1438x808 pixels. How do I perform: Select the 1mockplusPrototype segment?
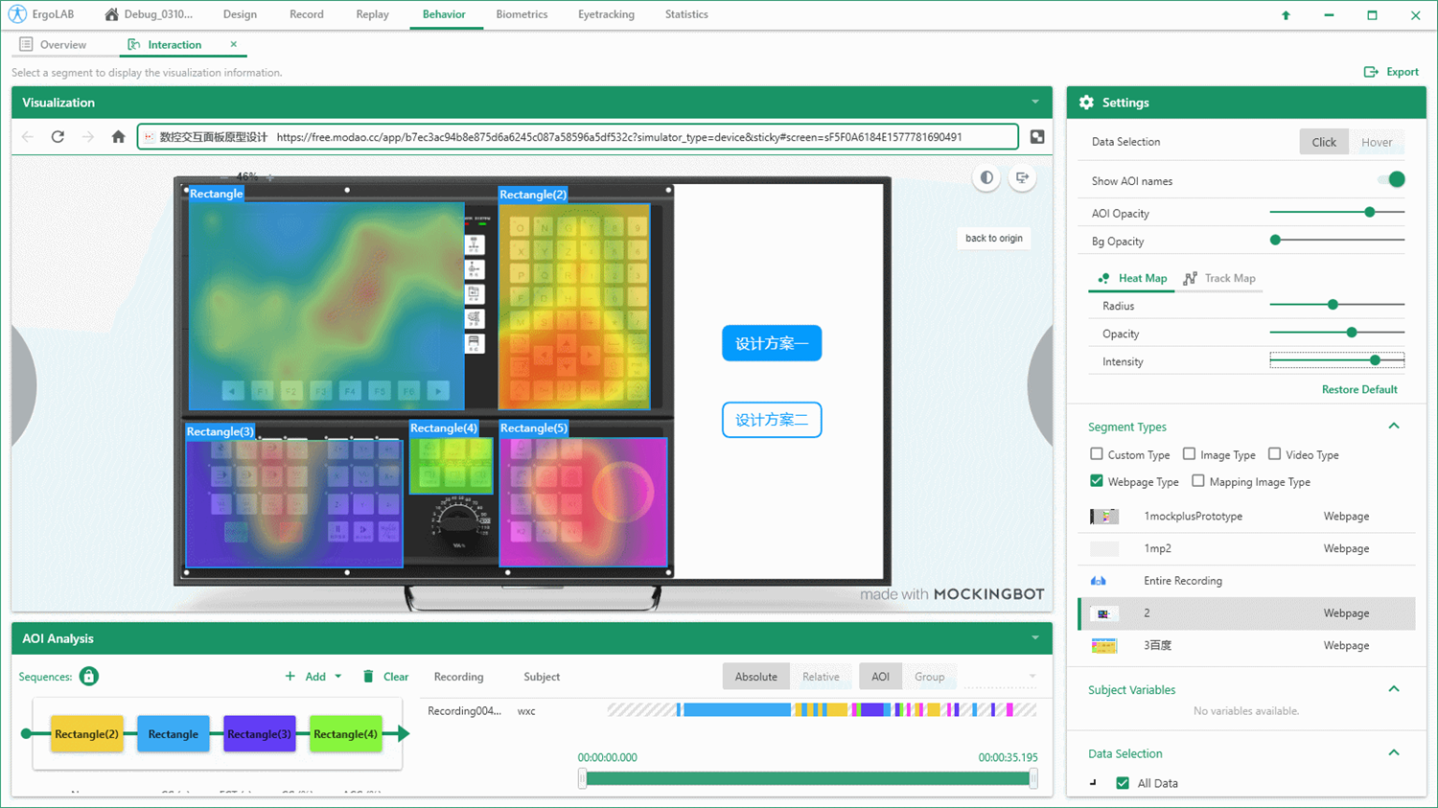pyautogui.click(x=1193, y=517)
